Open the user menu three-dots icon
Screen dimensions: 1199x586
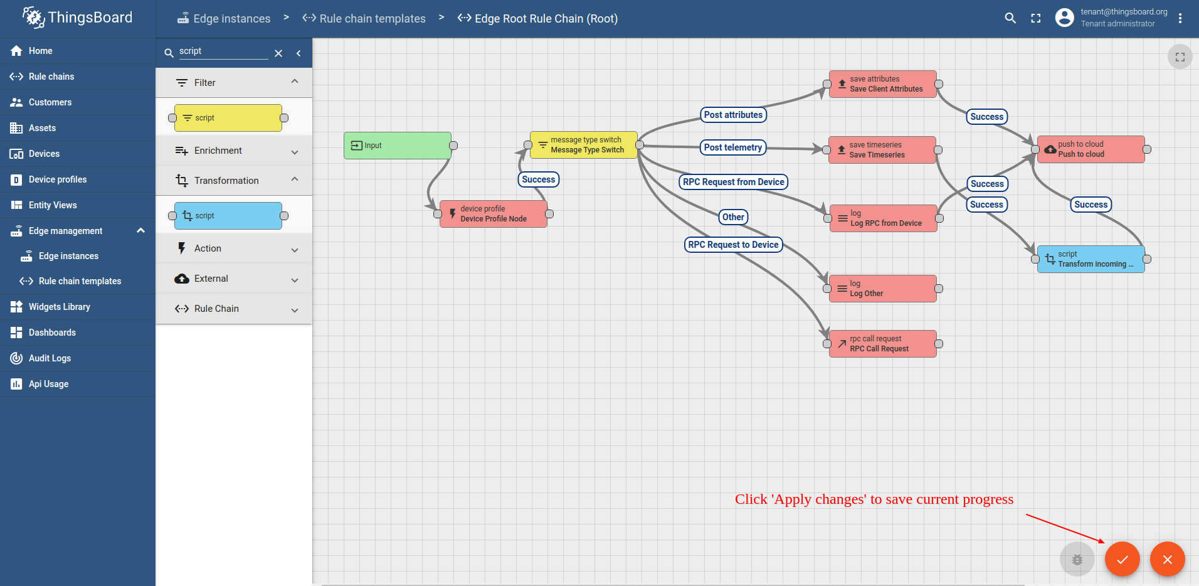1180,18
